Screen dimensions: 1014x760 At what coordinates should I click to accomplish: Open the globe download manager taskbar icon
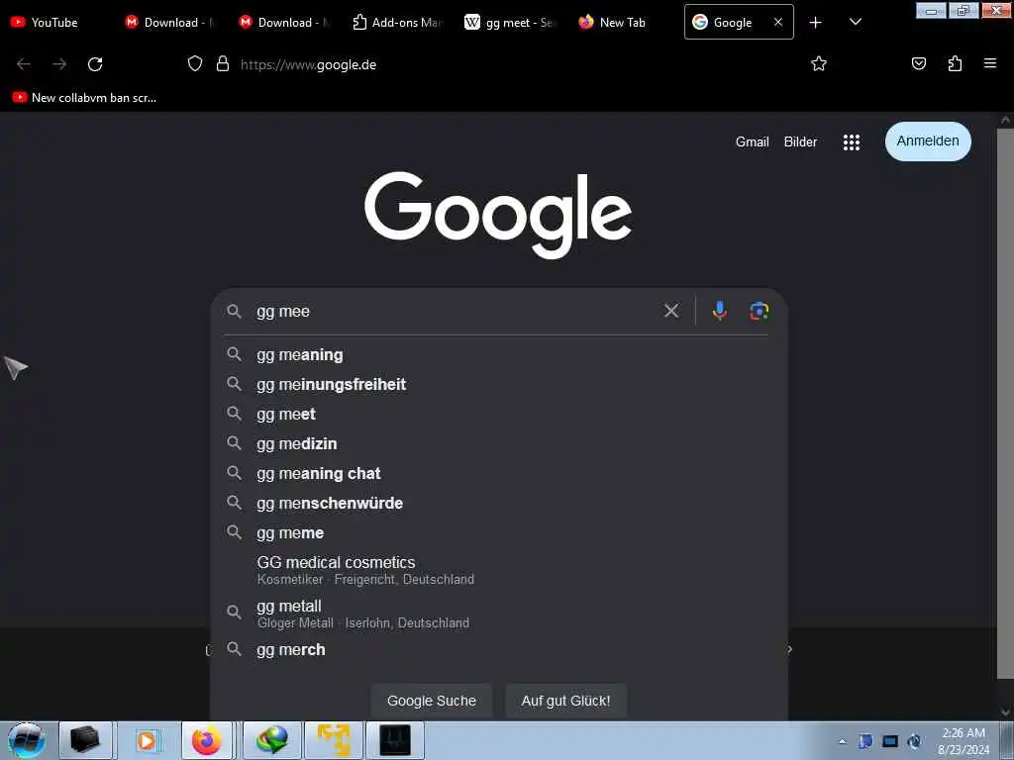tap(271, 740)
